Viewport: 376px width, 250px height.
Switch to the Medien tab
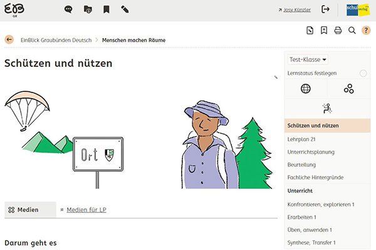28,209
